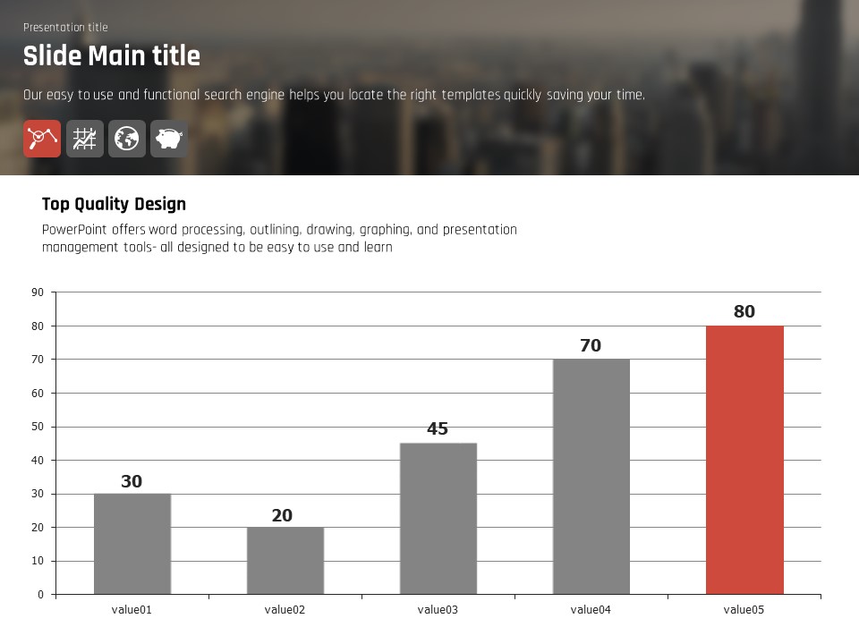Select the grid growth chart icon
The height and width of the screenshot is (644, 859).
pos(85,139)
